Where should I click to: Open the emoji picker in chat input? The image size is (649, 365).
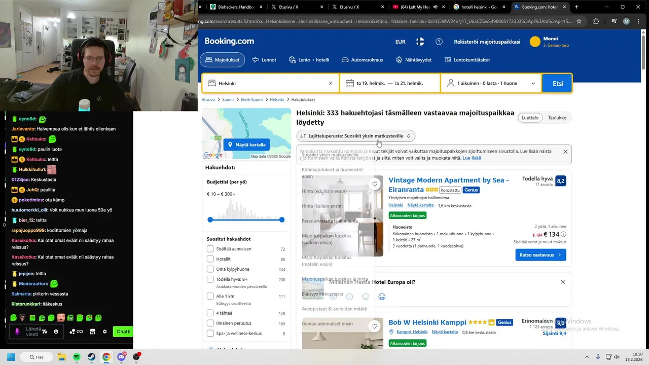(x=56, y=332)
